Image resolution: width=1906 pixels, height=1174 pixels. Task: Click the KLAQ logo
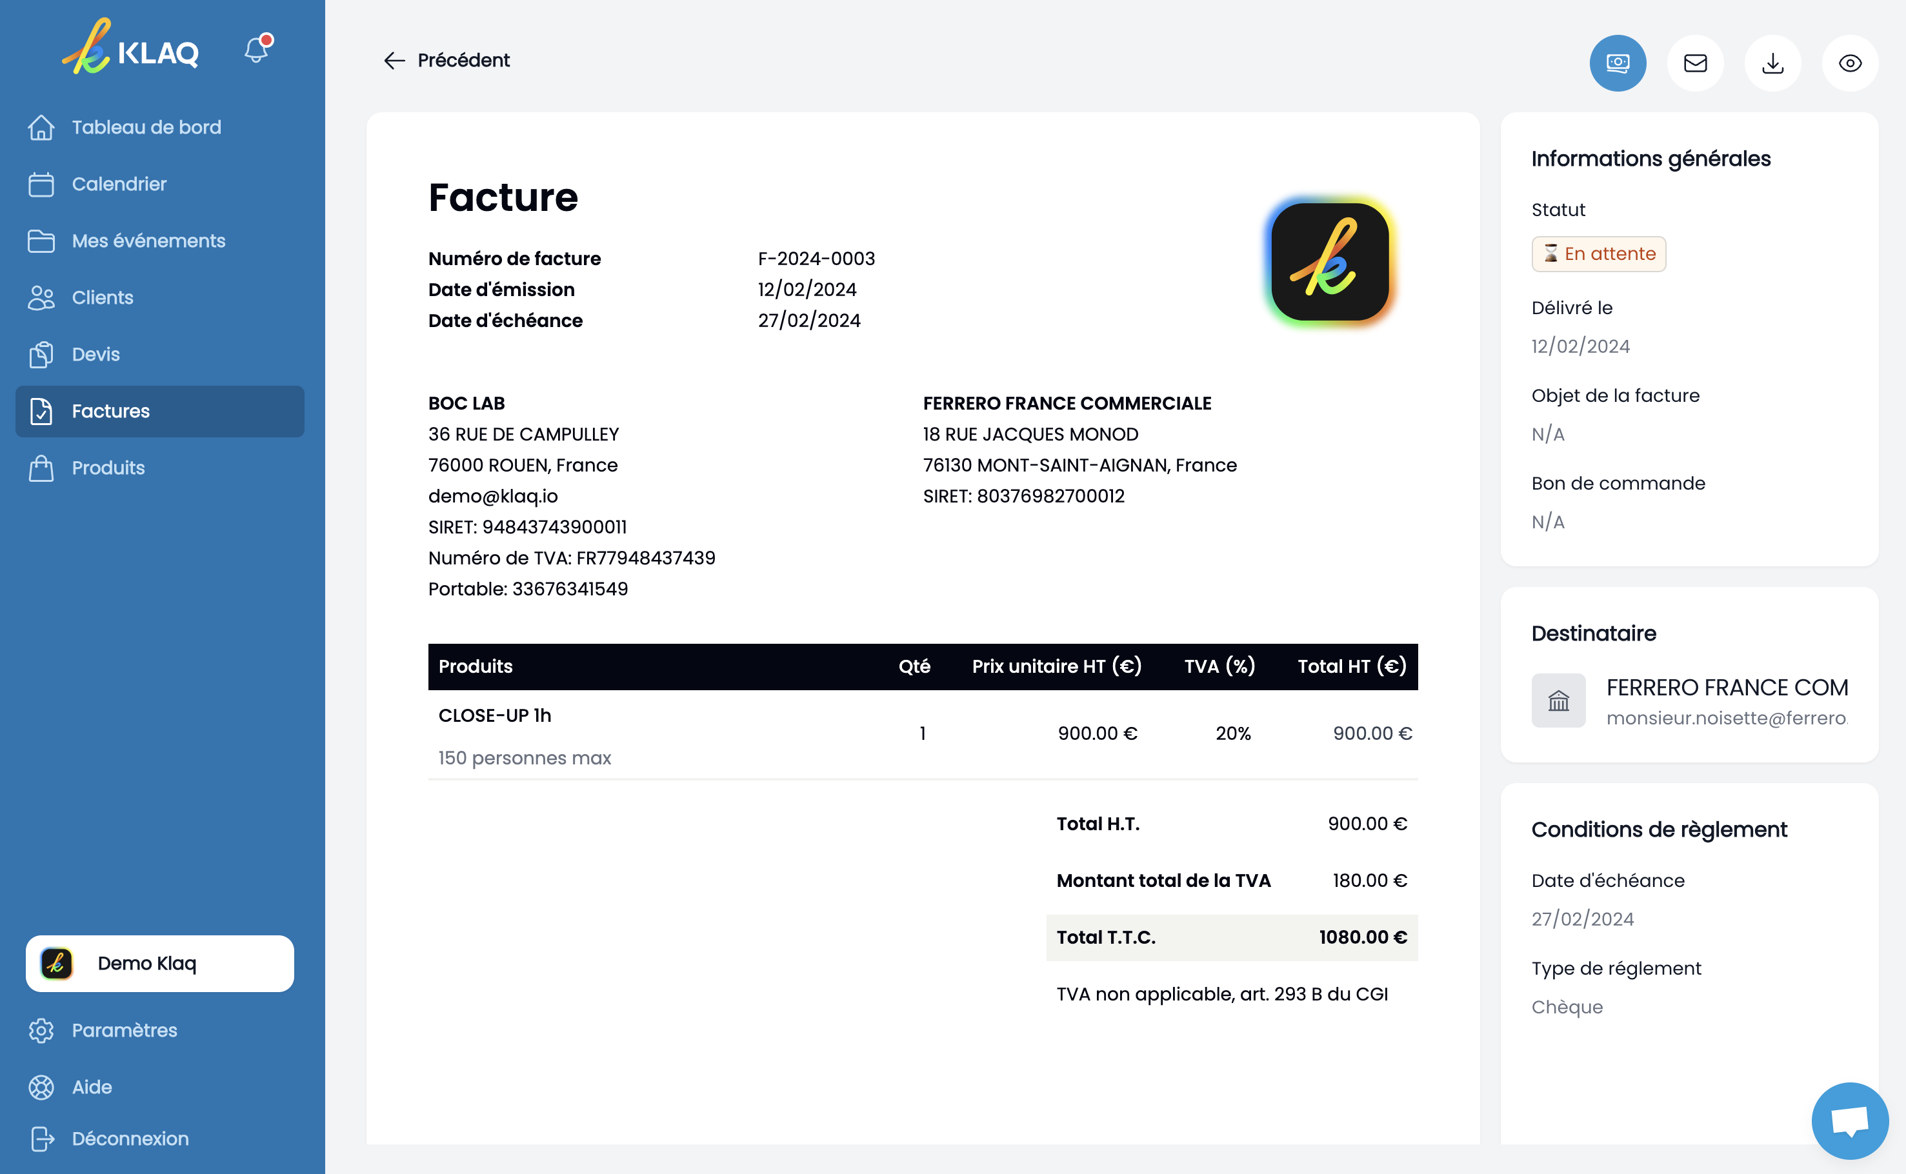click(x=130, y=48)
